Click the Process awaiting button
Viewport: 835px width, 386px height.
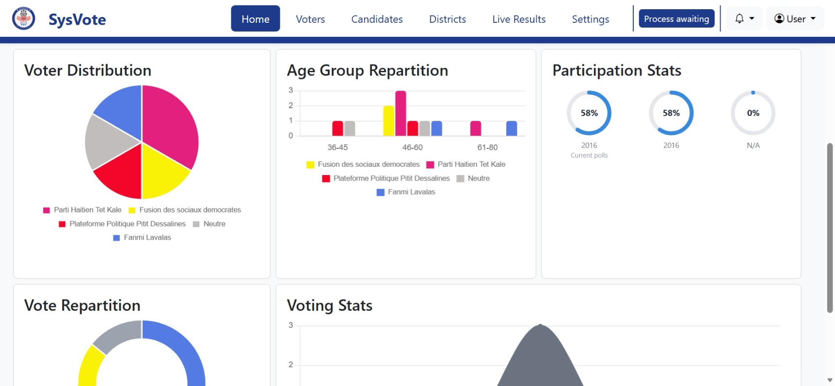tap(676, 19)
